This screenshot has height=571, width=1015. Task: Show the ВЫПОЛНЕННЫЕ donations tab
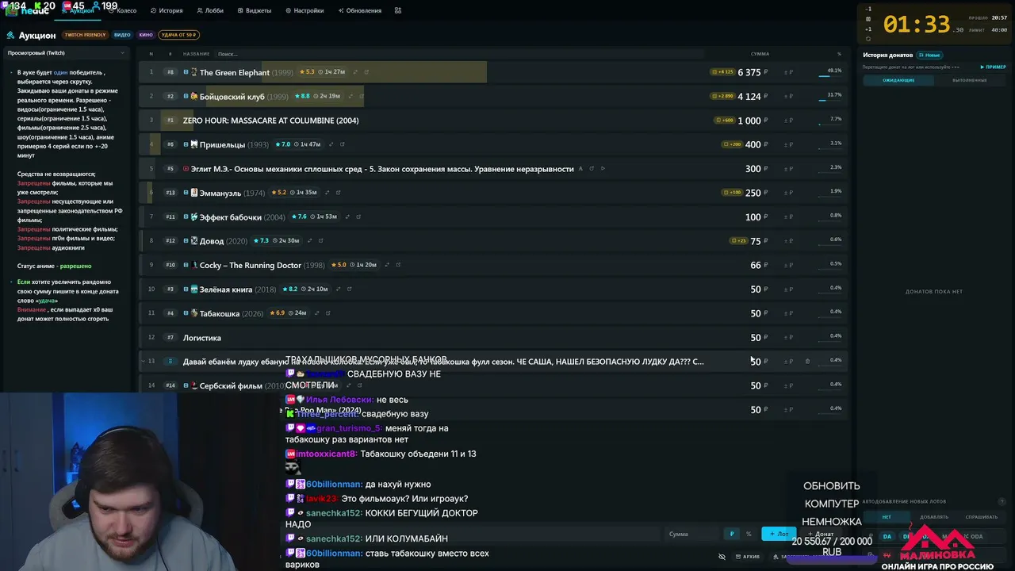970,80
